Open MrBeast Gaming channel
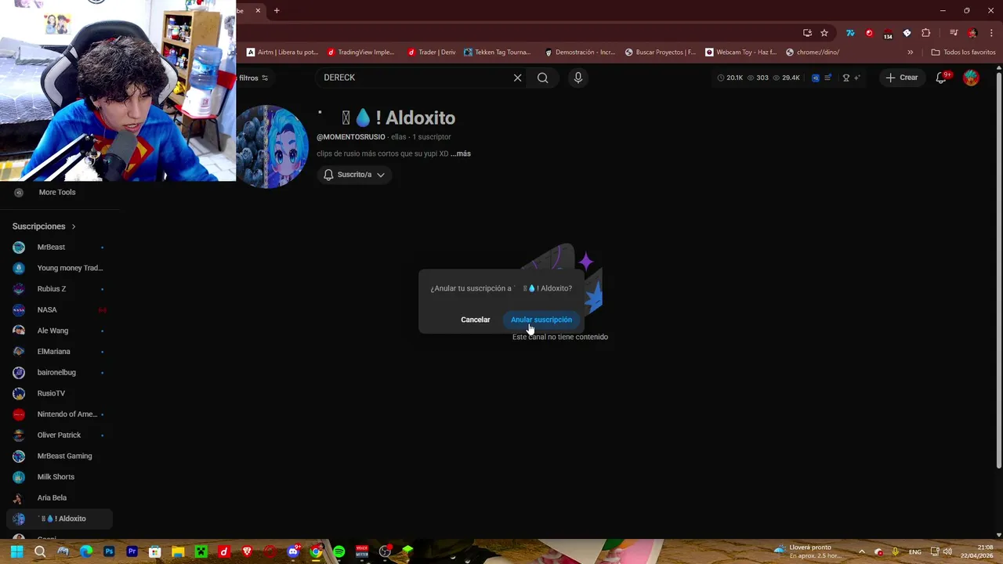Screen dimensions: 1003x564 click(x=60, y=456)
